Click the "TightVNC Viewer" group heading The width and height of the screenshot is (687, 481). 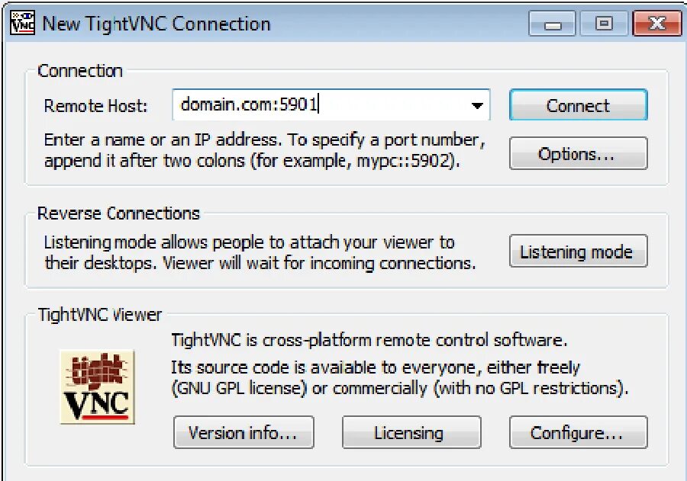pyautogui.click(x=100, y=315)
